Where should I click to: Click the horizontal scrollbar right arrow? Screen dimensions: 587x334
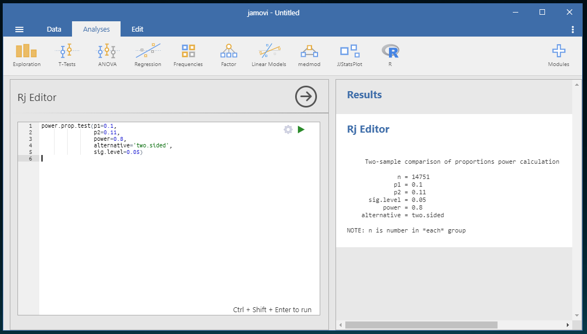[568, 325]
